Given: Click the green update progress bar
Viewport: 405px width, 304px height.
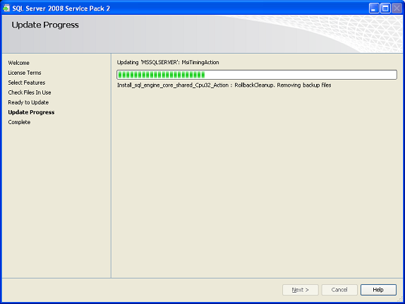Looking at the screenshot, I should [x=257, y=75].
